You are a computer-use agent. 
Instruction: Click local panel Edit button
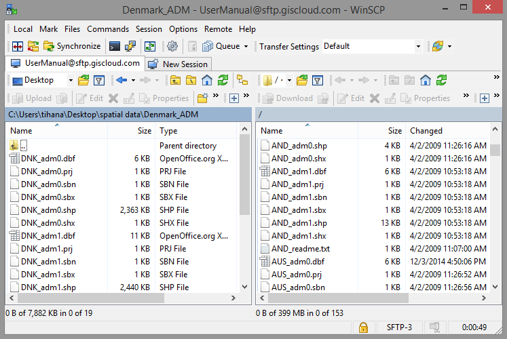(x=90, y=98)
